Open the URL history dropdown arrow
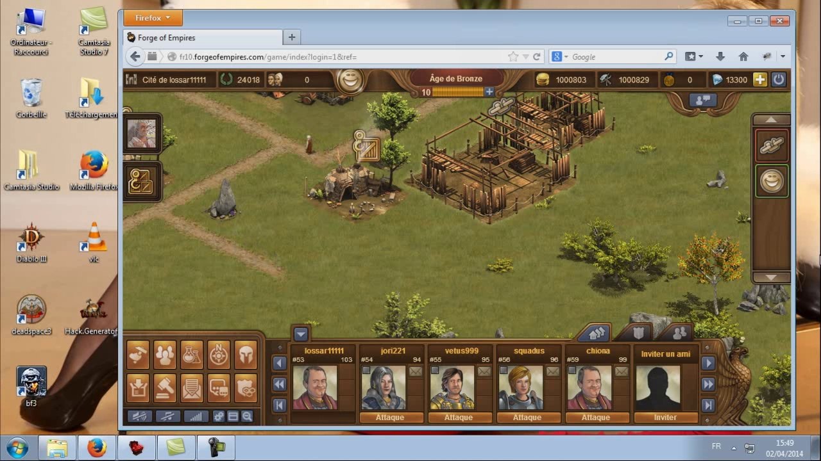This screenshot has height=461, width=821. (525, 57)
